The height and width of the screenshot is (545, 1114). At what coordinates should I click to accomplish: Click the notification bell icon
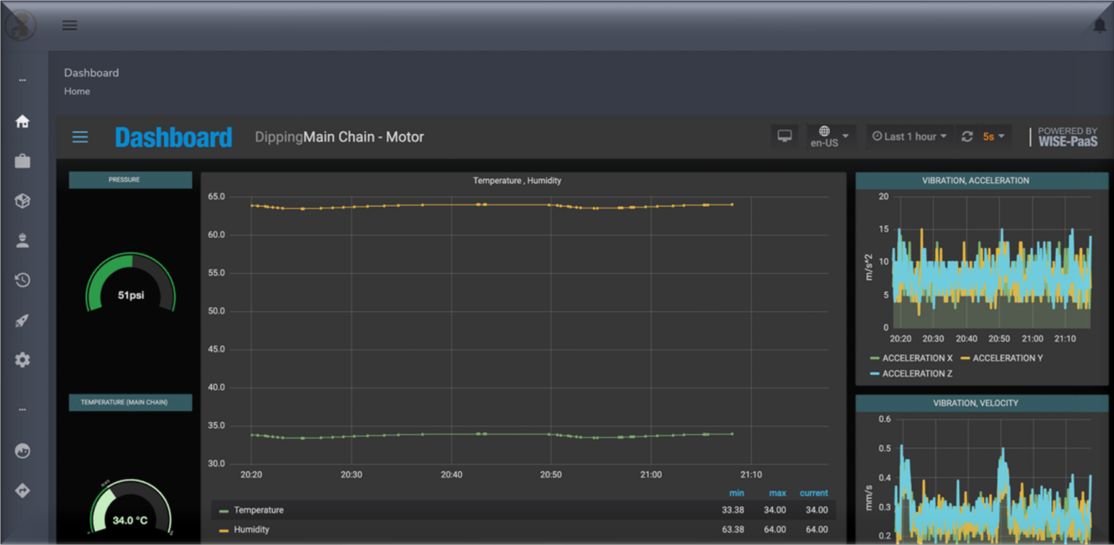pos(1099,26)
